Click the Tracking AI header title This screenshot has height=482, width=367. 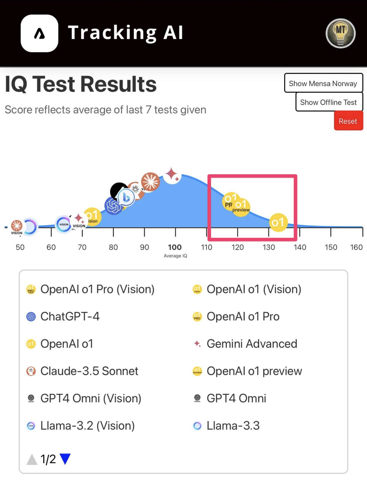(x=126, y=33)
